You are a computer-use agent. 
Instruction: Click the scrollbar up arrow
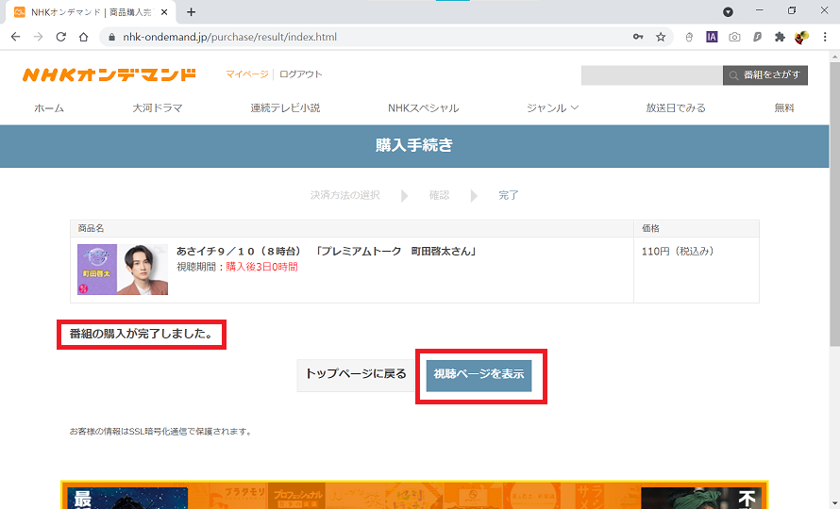pyautogui.click(x=834, y=57)
